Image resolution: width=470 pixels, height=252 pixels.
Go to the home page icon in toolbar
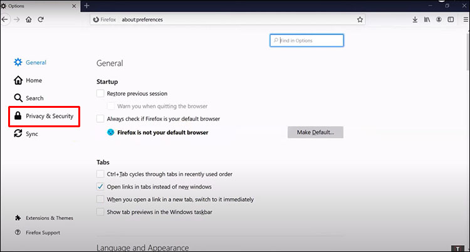28,19
